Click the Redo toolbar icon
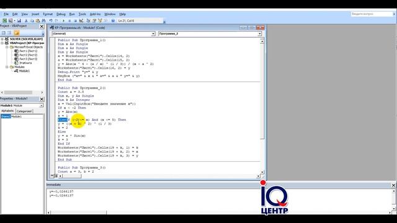The width and height of the screenshot is (397, 223). 56,20
